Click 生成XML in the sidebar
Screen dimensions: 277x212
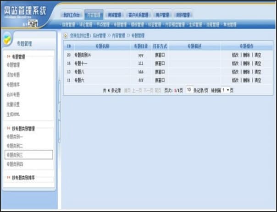coord(13,114)
